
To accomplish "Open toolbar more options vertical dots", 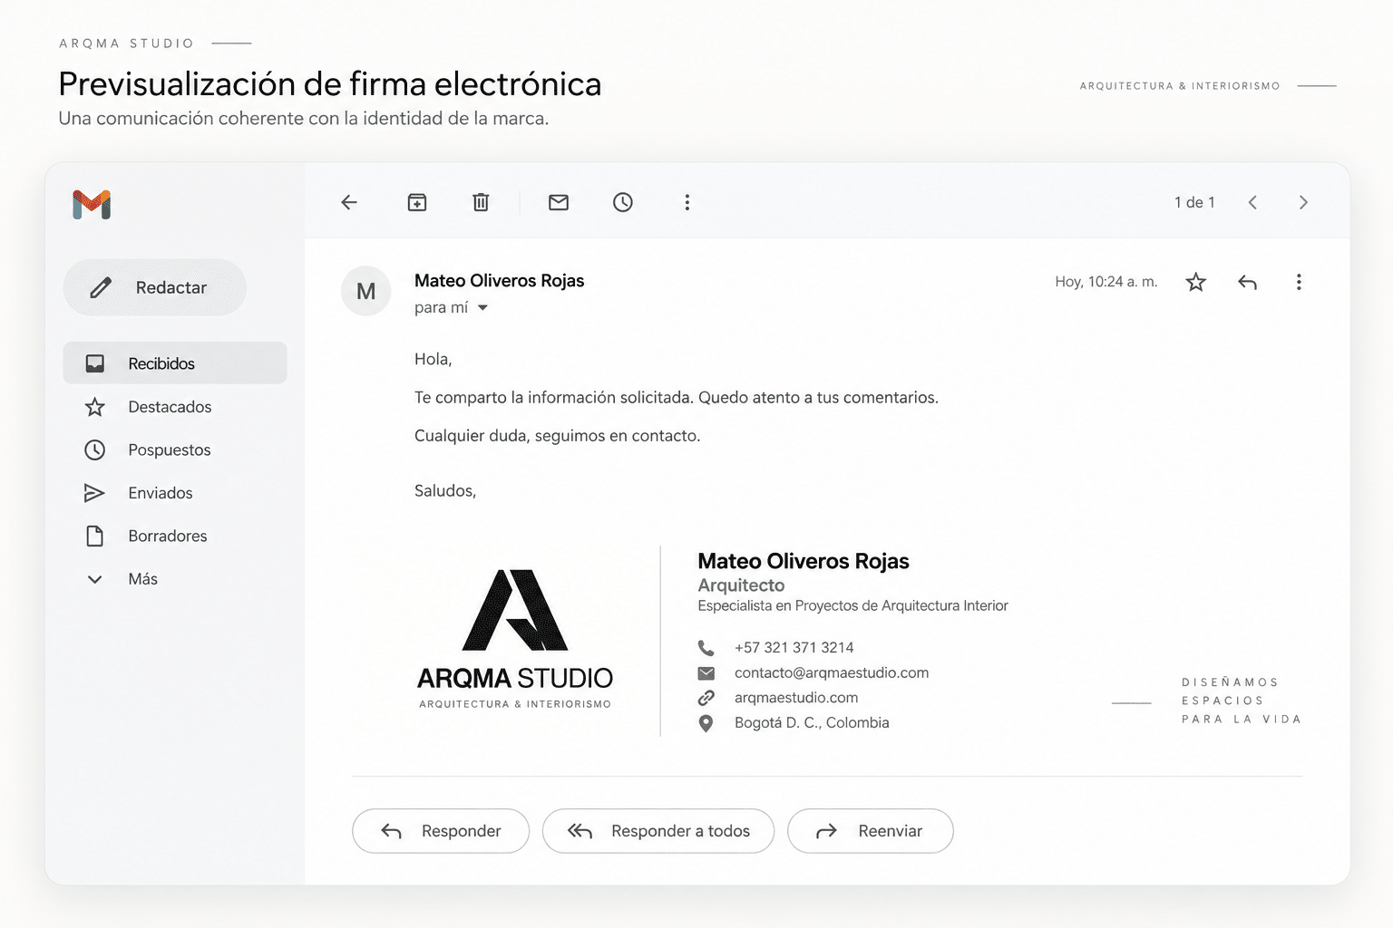I will [x=687, y=202].
